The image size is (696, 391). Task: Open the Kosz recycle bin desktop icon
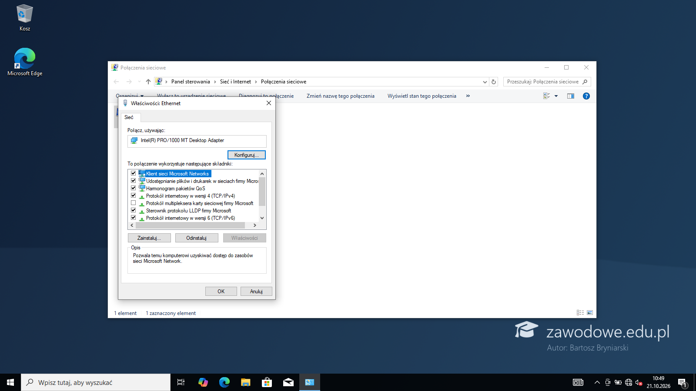pos(25,18)
